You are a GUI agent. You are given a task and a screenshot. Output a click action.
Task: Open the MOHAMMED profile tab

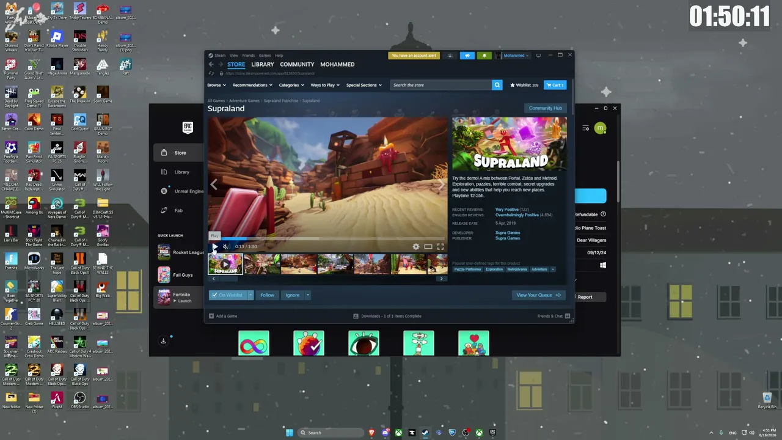coord(337,64)
